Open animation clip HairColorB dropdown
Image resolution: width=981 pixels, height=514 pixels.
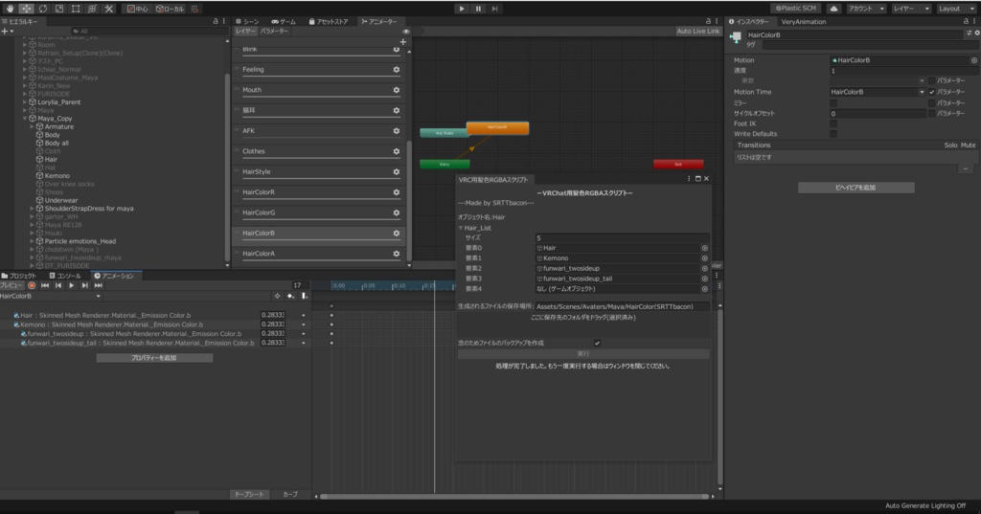point(50,297)
